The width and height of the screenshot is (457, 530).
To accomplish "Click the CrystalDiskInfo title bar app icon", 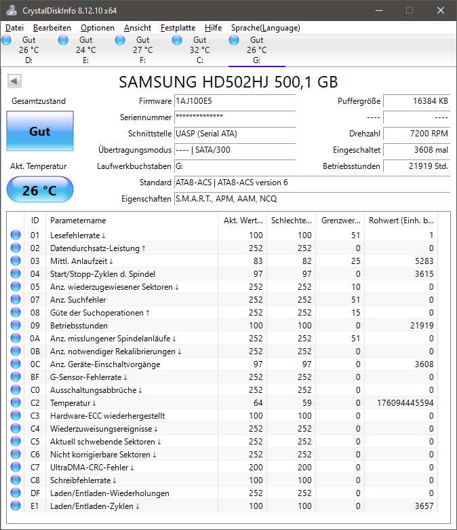I will tap(12, 10).
